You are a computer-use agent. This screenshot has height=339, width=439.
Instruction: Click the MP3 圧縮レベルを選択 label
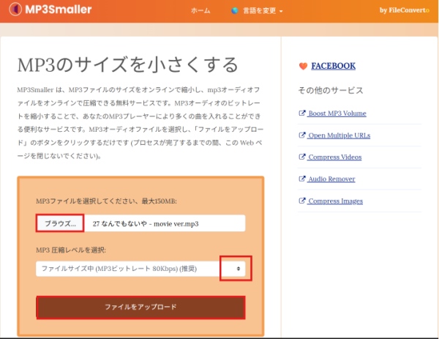pos(71,250)
